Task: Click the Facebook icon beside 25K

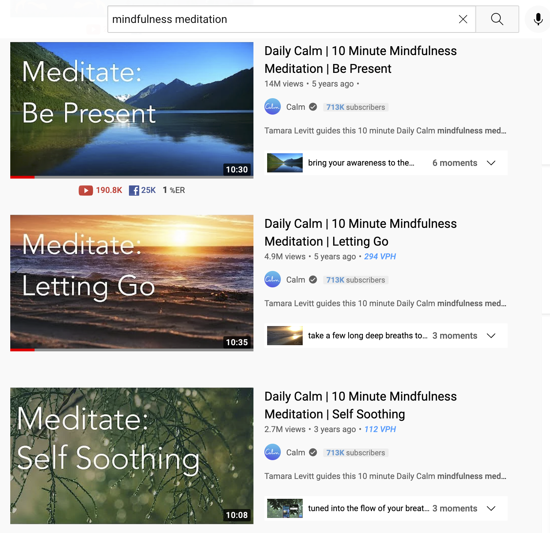Action: pos(134,190)
